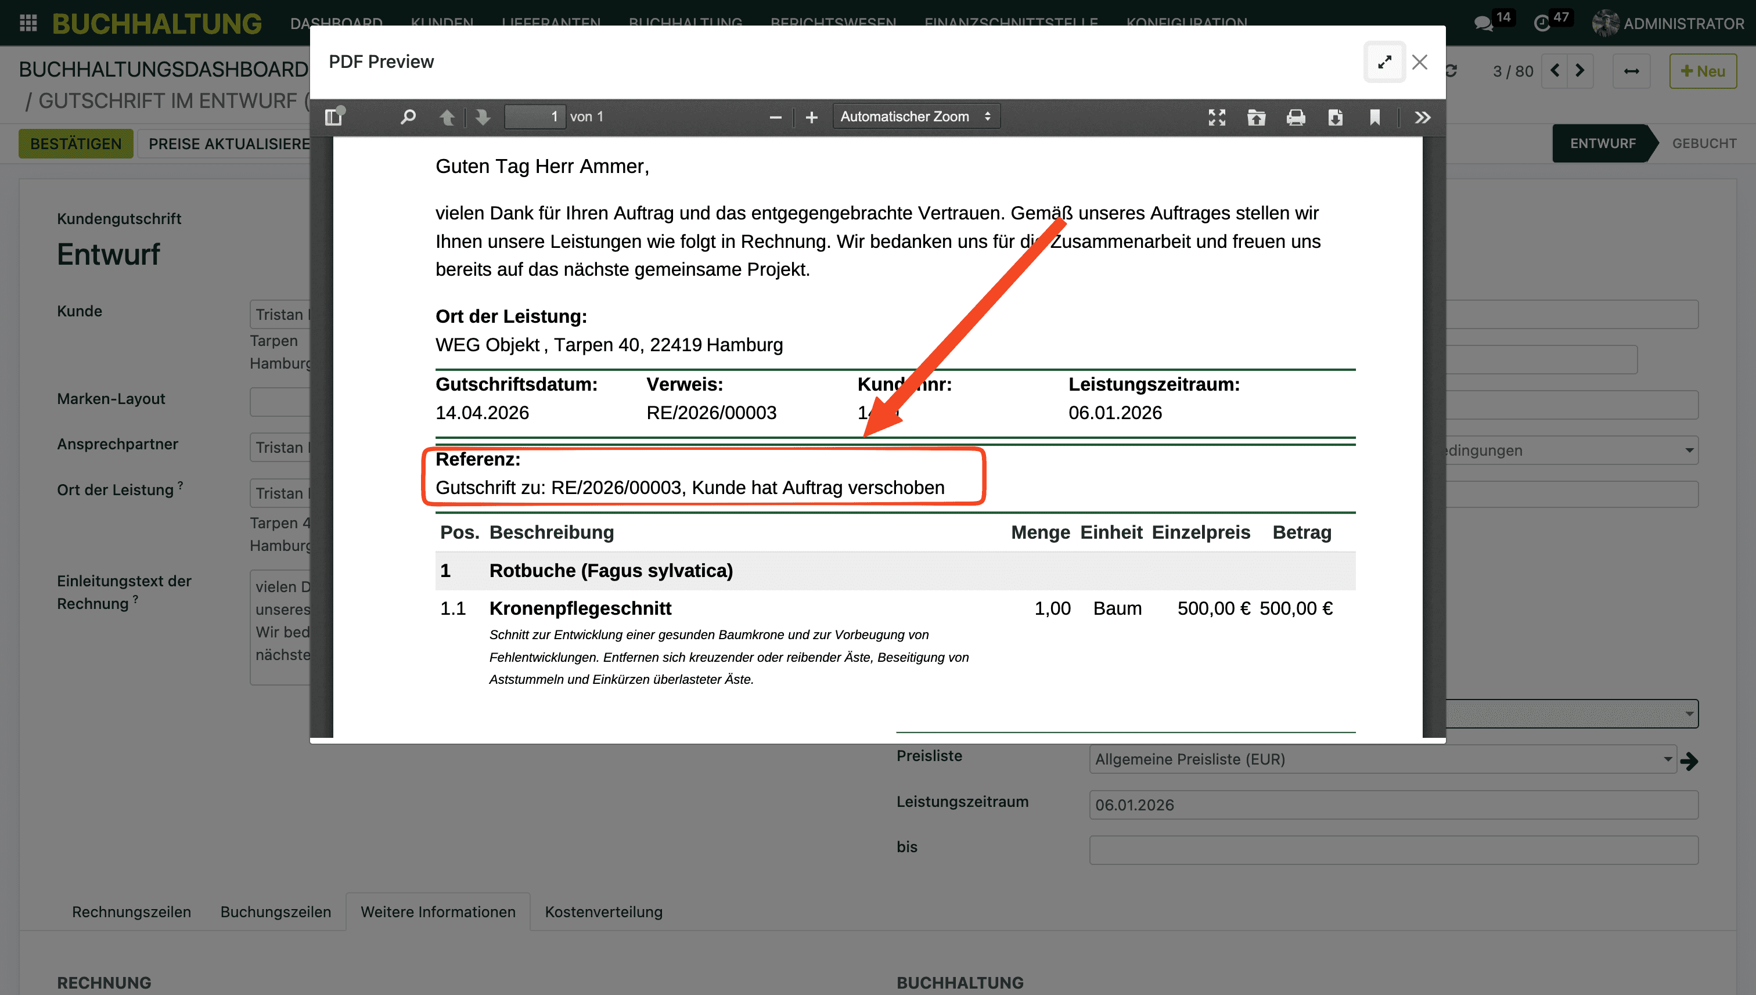1756x995 pixels.
Task: Print the PDF document
Action: pos(1296,117)
